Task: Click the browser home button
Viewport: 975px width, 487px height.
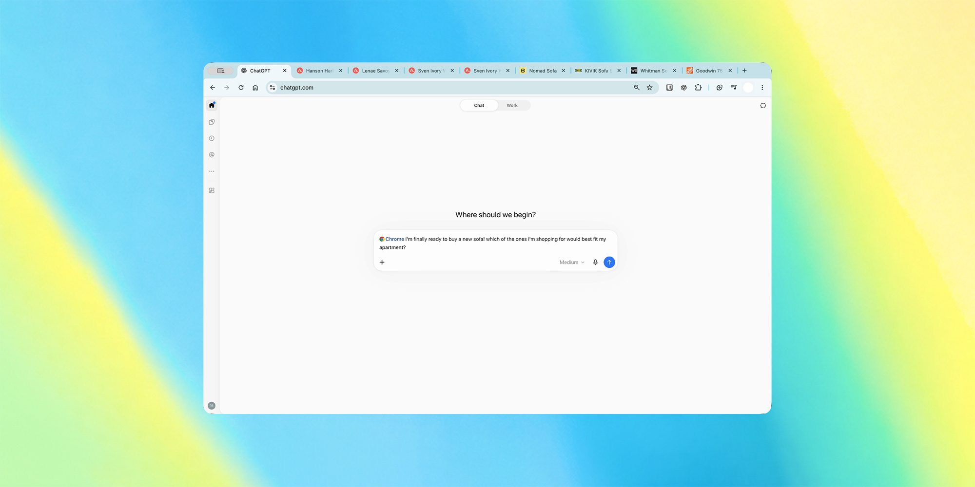Action: coord(255,88)
